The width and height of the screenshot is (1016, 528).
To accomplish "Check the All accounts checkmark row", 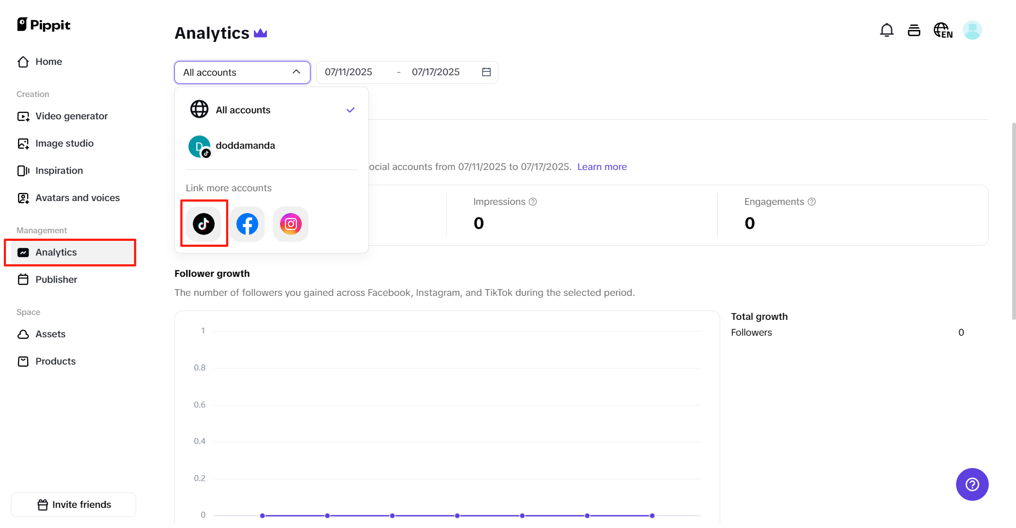I will [x=350, y=110].
